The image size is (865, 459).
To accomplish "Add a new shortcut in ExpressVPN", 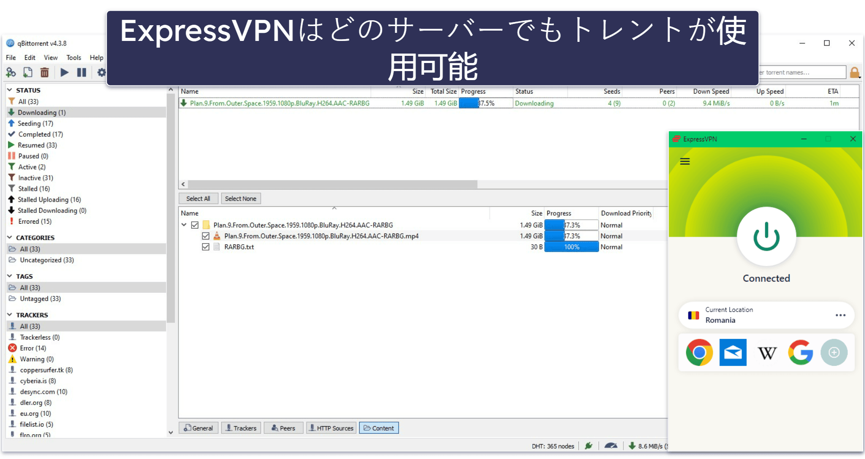I will [834, 352].
